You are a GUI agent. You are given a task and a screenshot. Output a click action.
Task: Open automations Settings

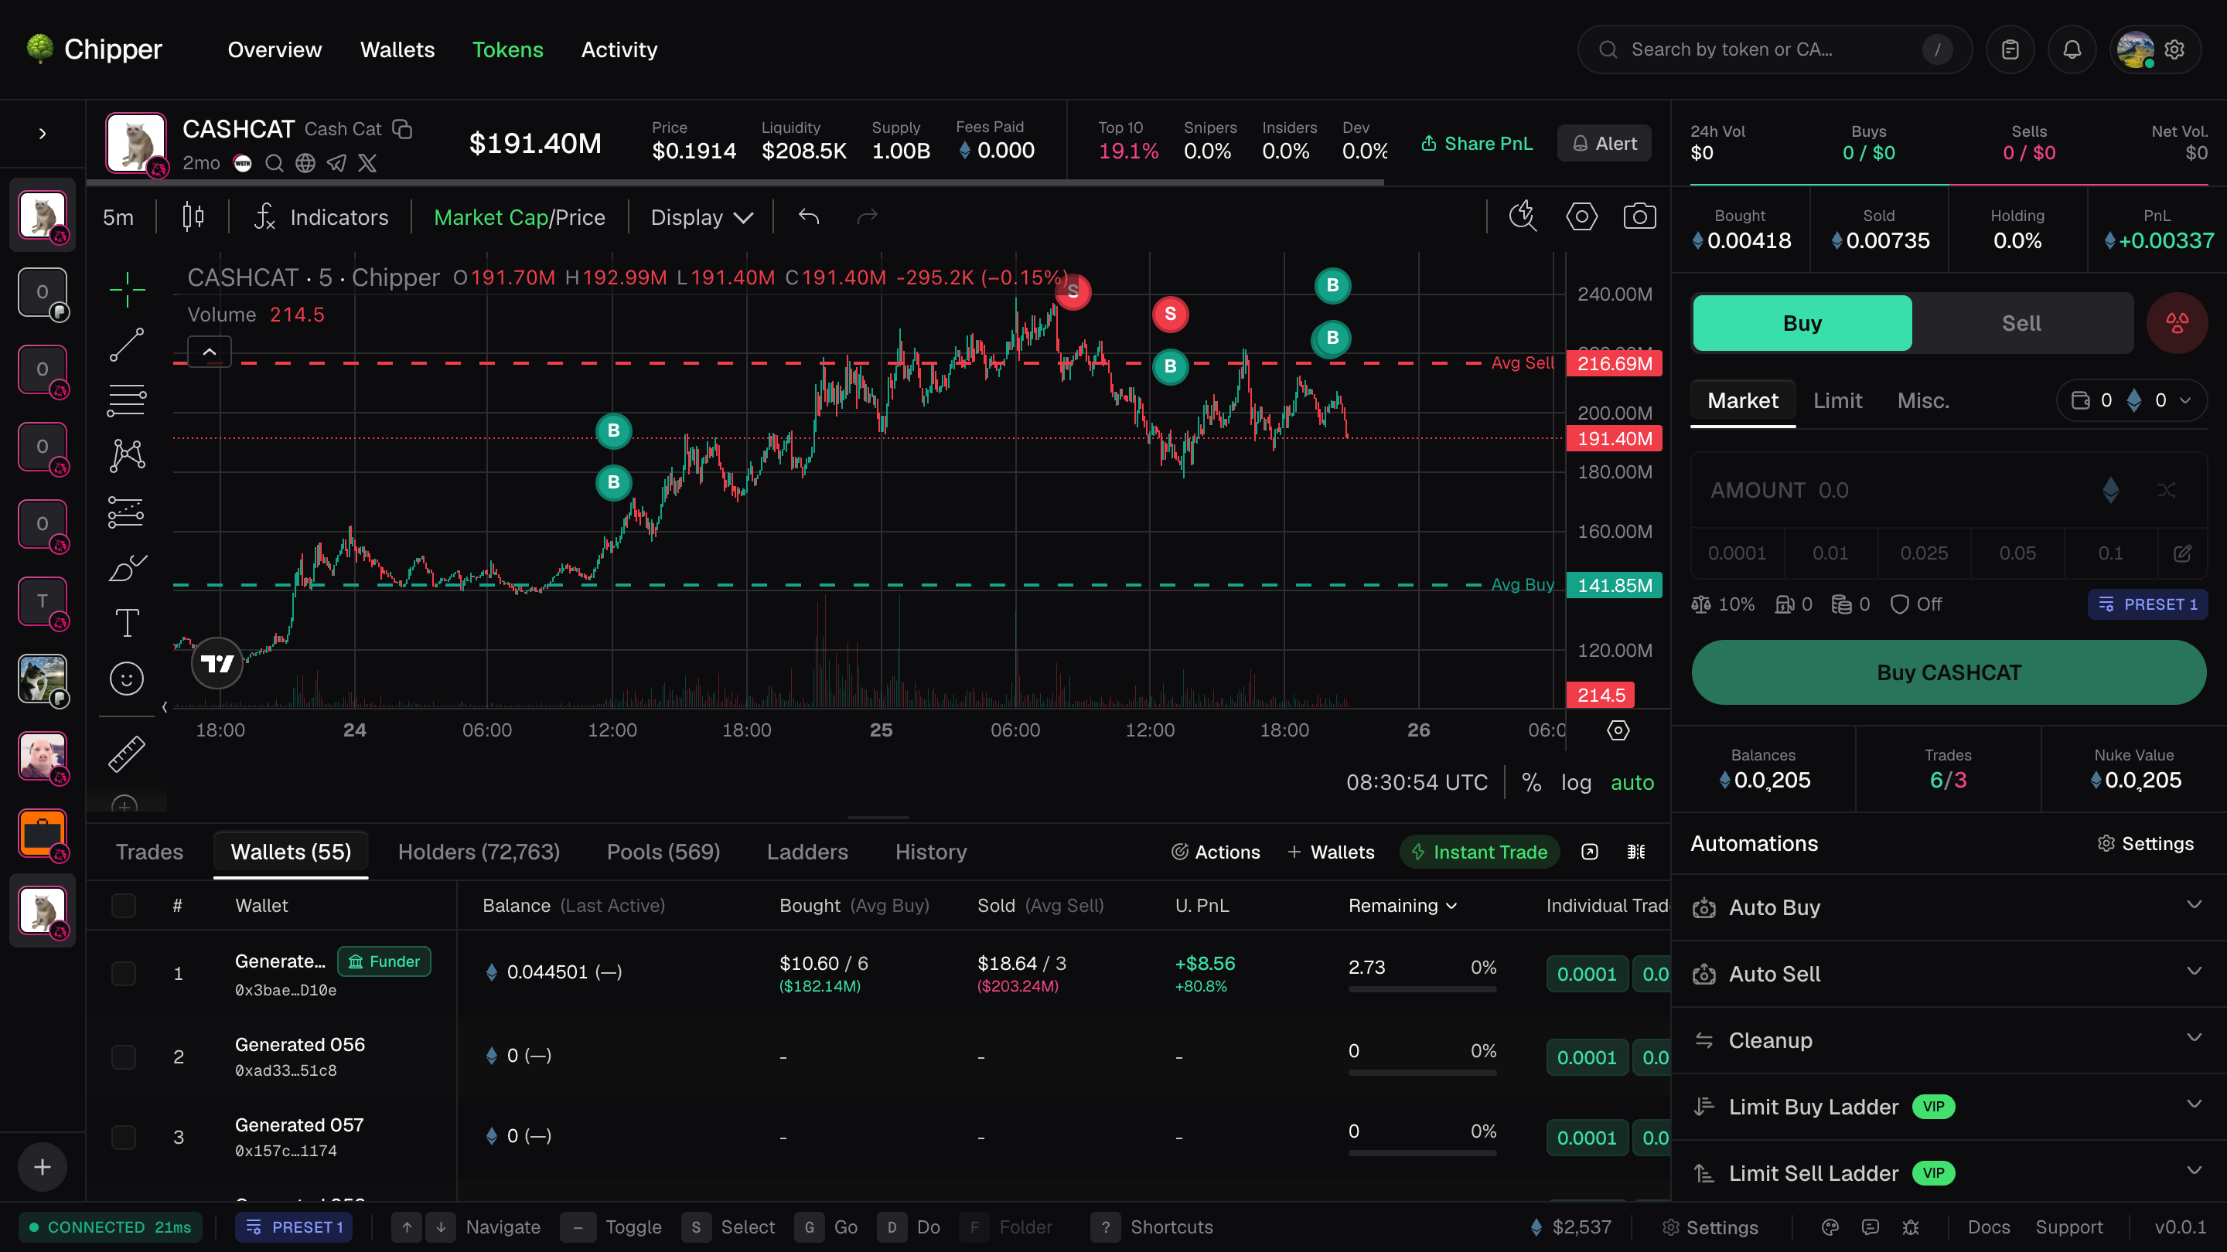[x=2146, y=843]
